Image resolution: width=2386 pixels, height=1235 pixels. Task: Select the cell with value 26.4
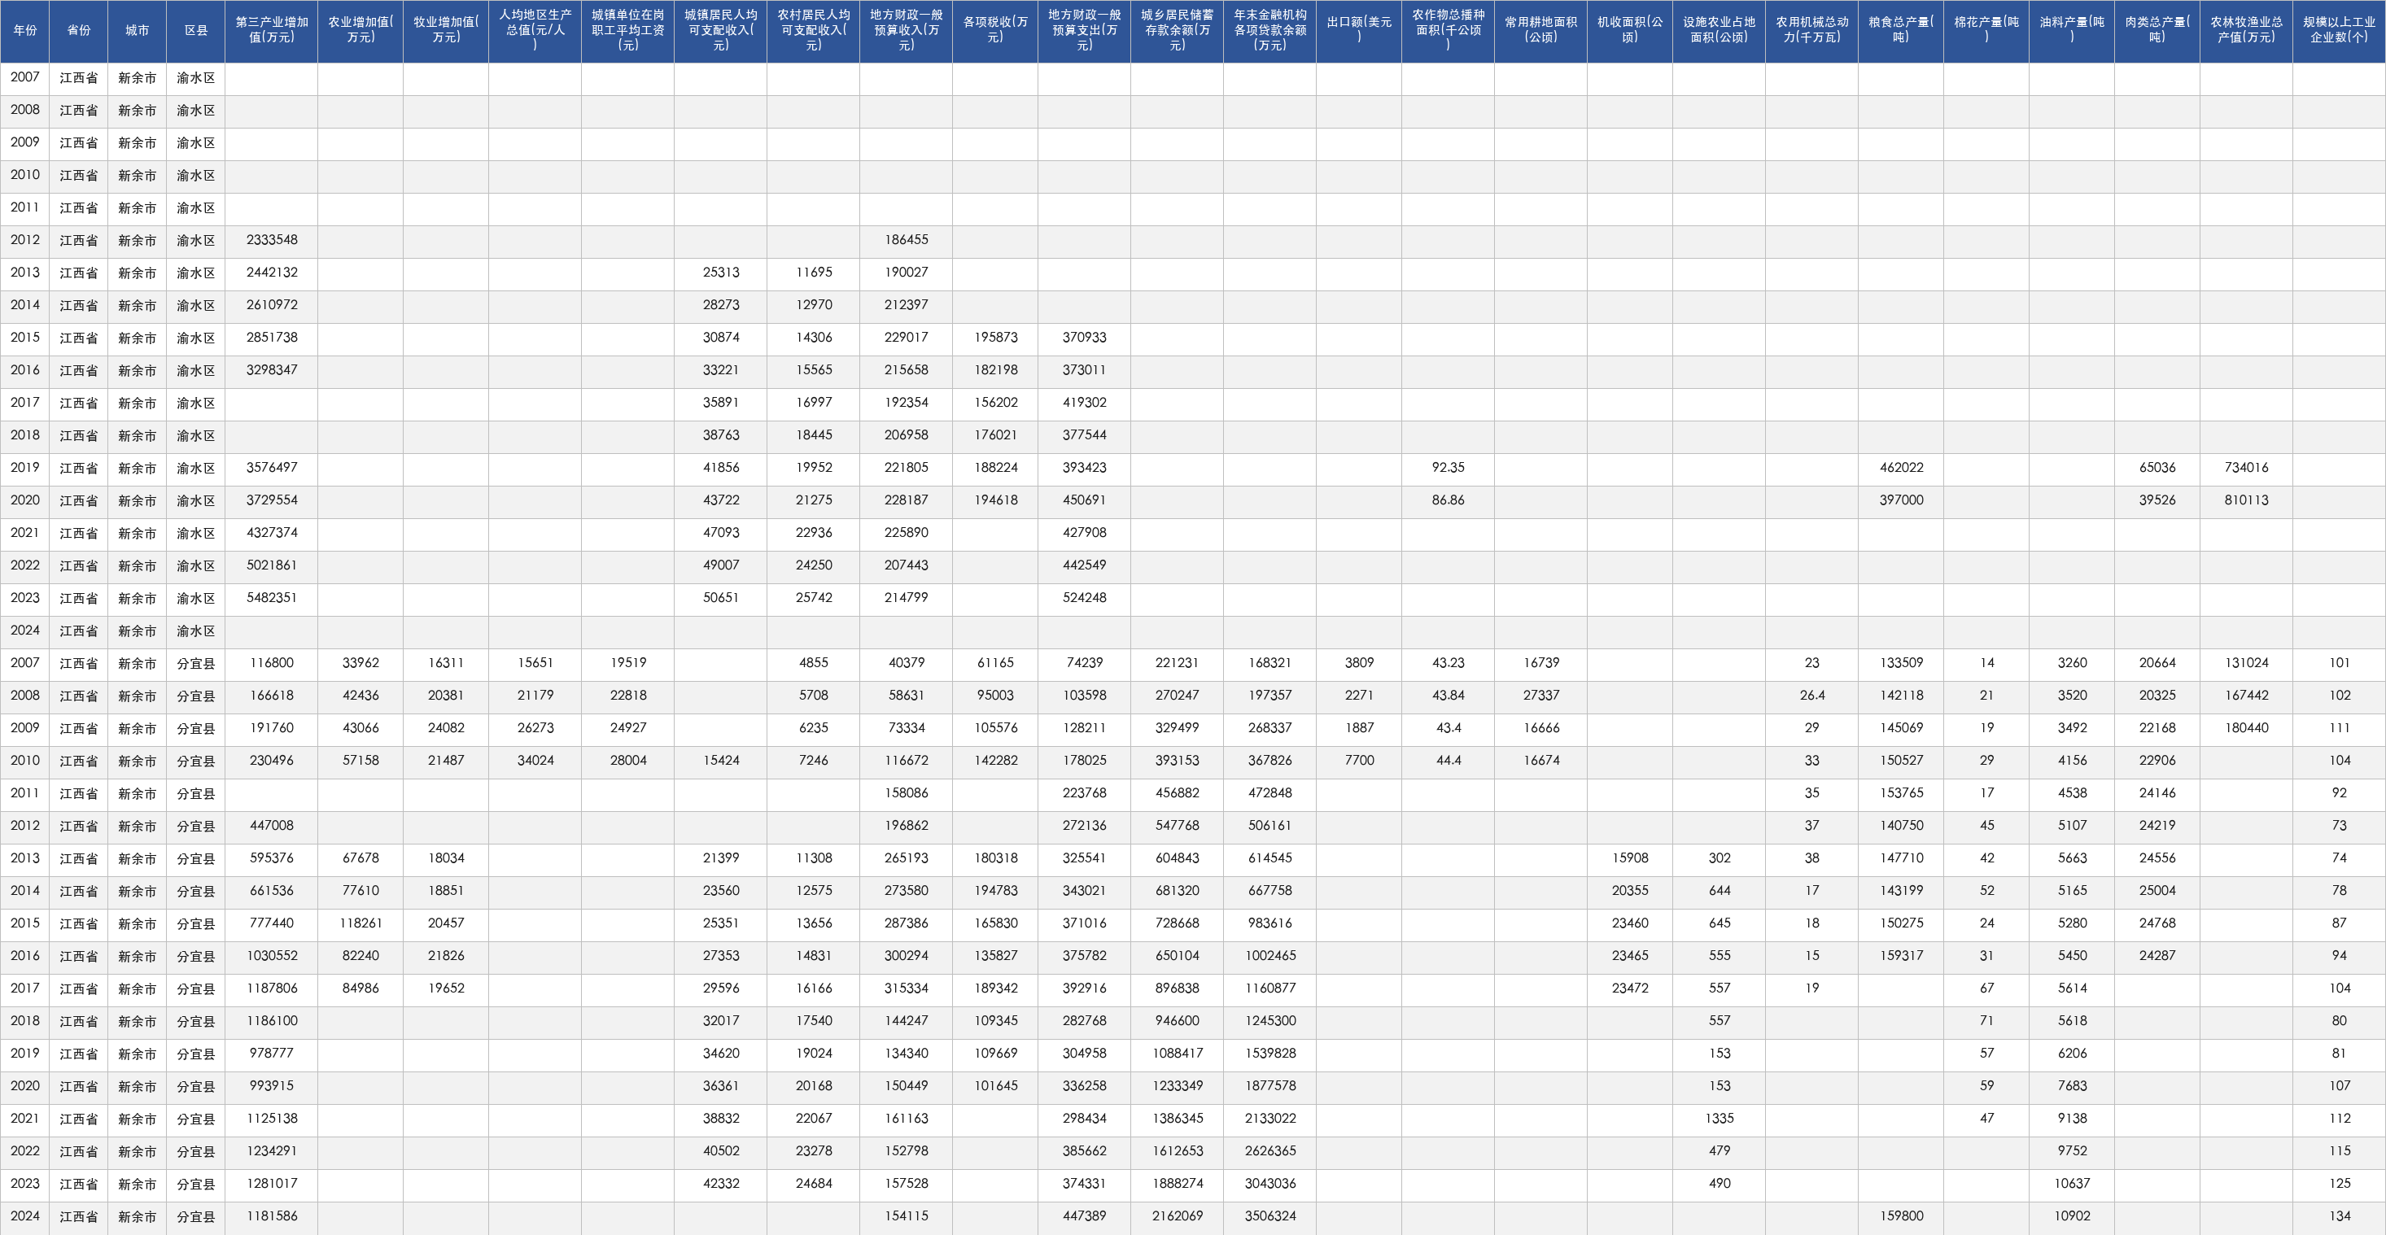(1811, 696)
